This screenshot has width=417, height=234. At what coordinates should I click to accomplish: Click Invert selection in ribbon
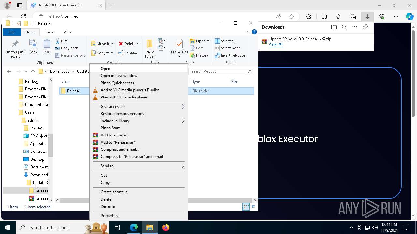[x=230, y=55]
